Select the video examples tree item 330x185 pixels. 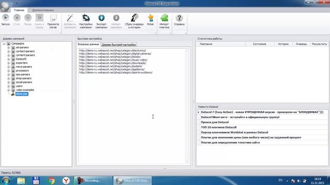pos(25,90)
